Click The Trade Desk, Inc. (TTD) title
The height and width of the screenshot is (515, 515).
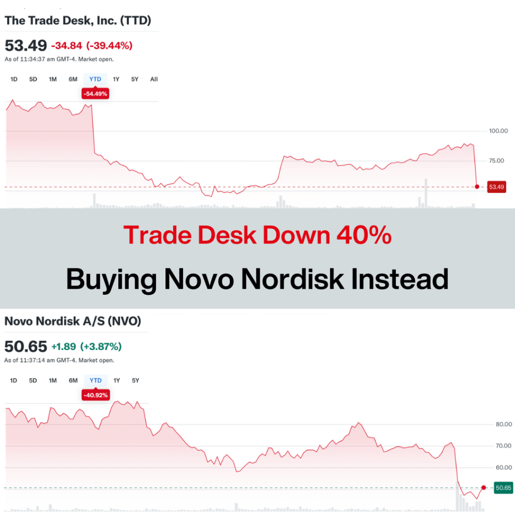click(x=78, y=21)
